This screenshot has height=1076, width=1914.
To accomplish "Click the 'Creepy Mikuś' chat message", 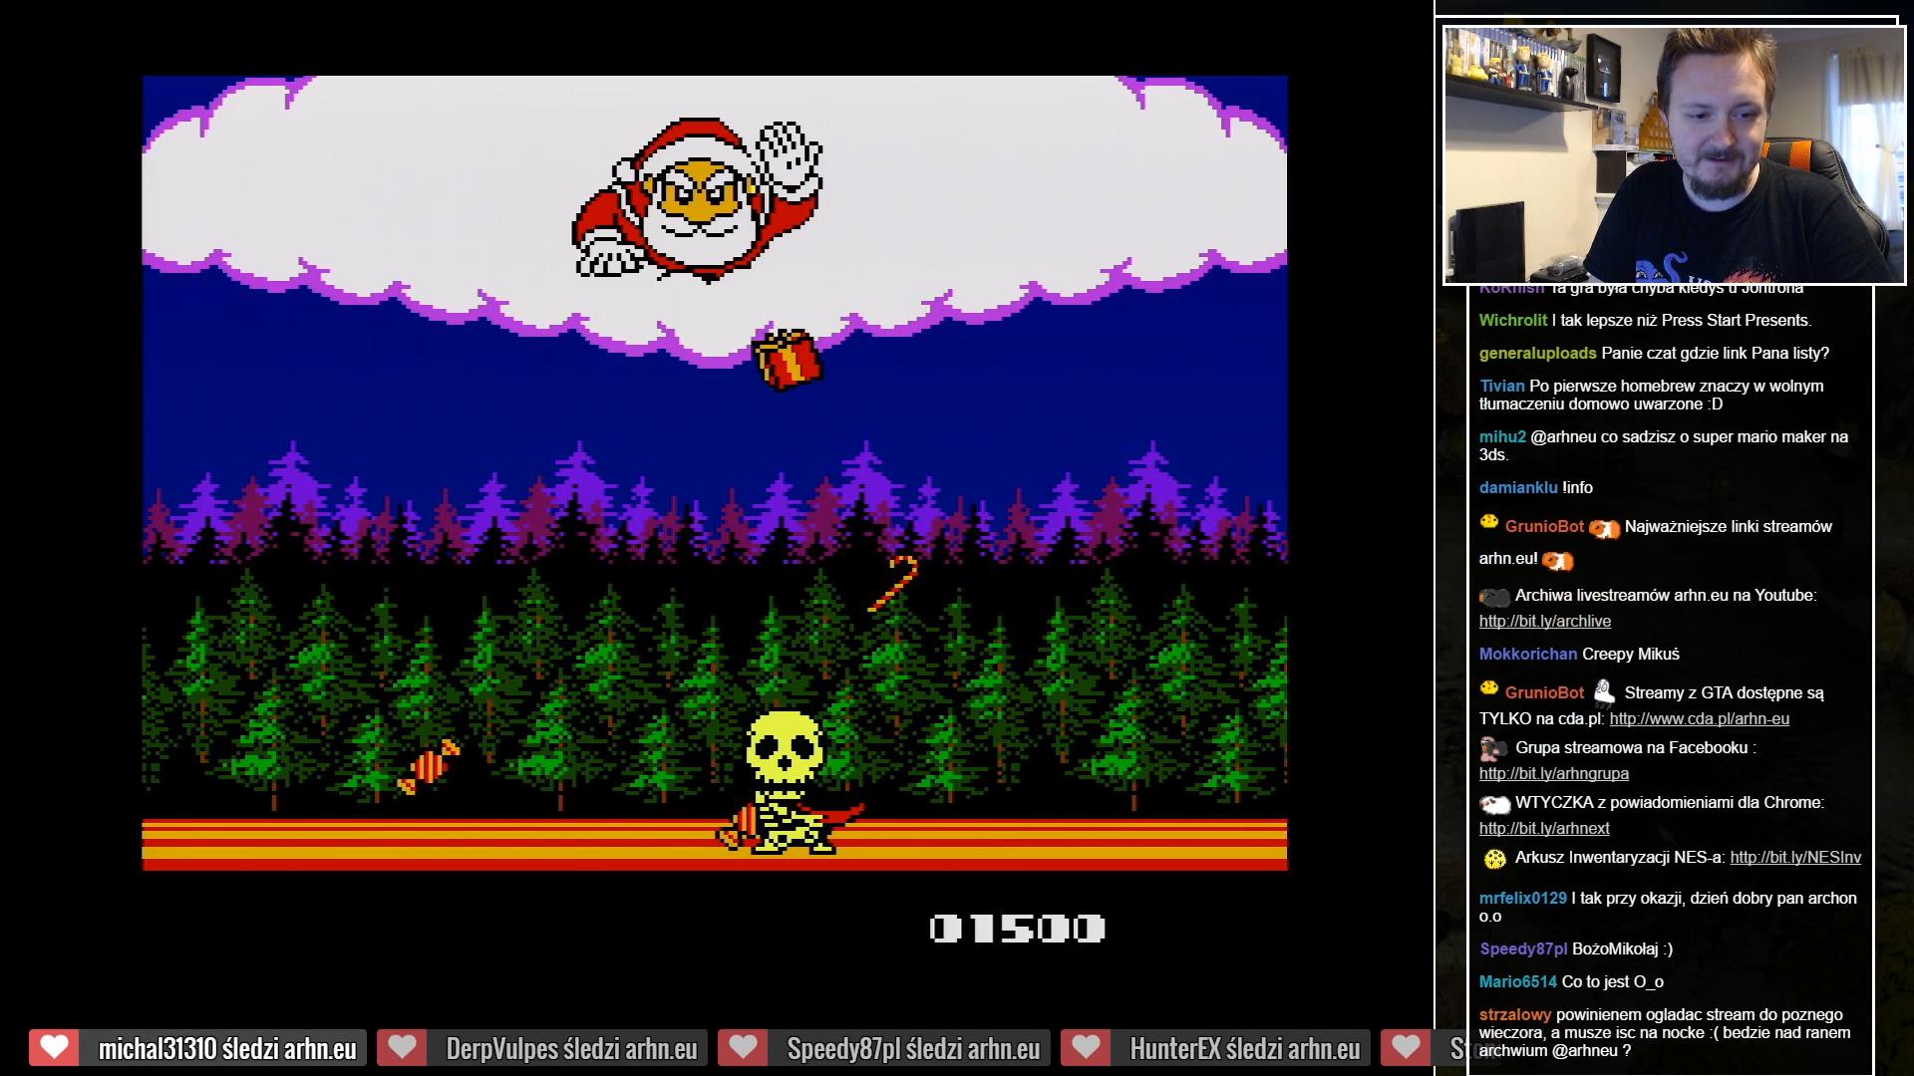I will tap(1631, 654).
